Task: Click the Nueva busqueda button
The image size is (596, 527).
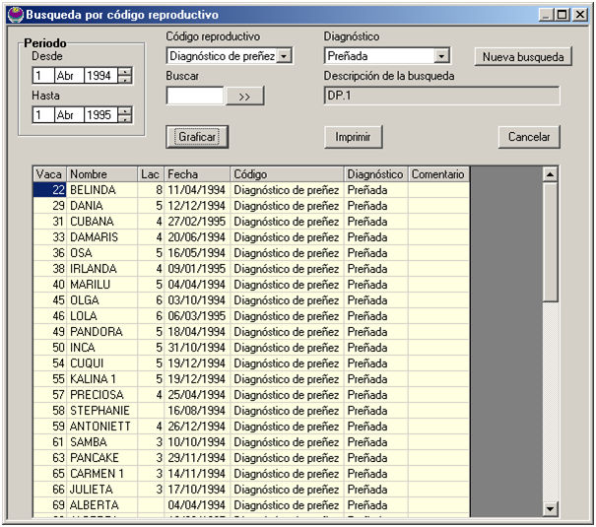Action: (x=523, y=57)
